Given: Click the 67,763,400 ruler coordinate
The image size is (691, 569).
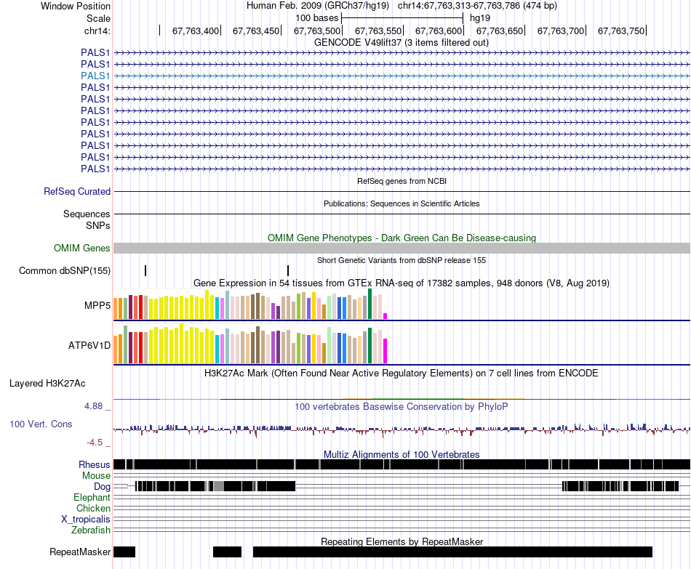Looking at the screenshot, I should point(195,31).
